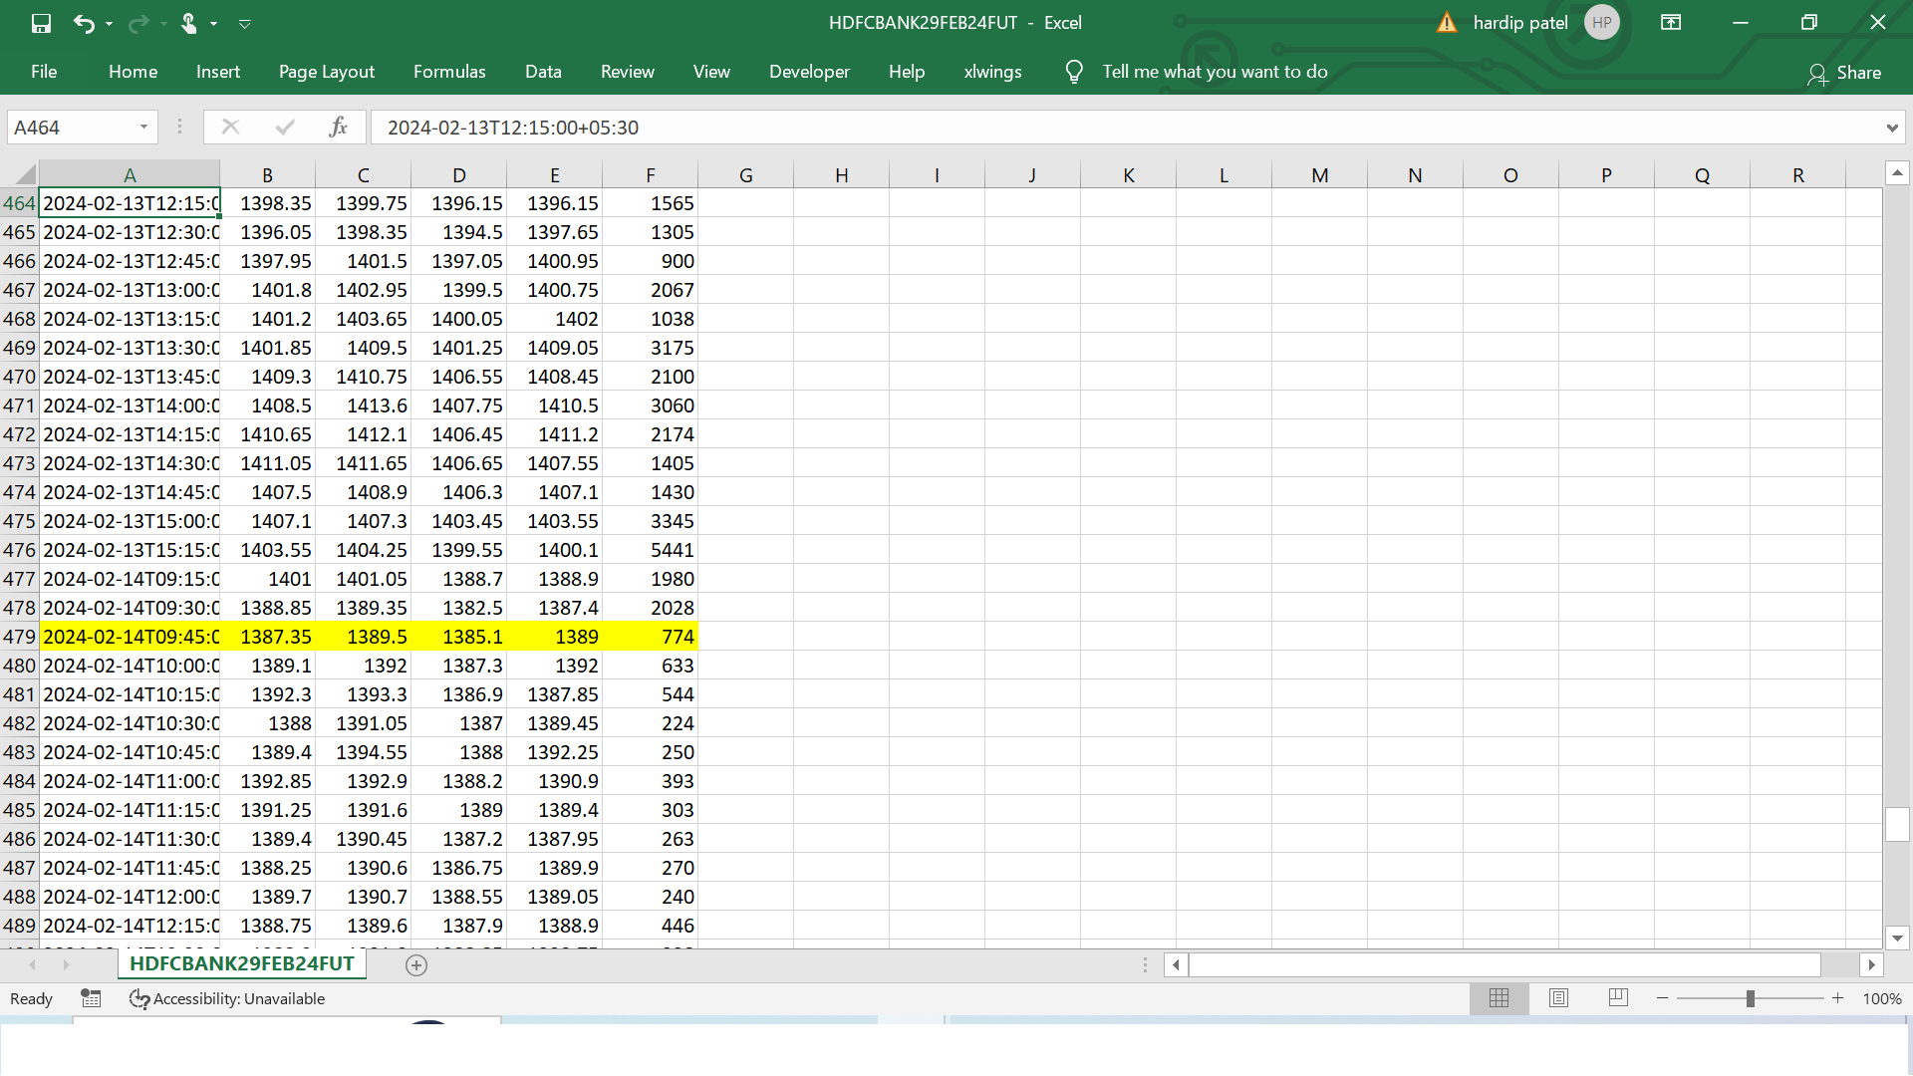Click the Save workbook icon
The image size is (1913, 1076).
[41, 22]
